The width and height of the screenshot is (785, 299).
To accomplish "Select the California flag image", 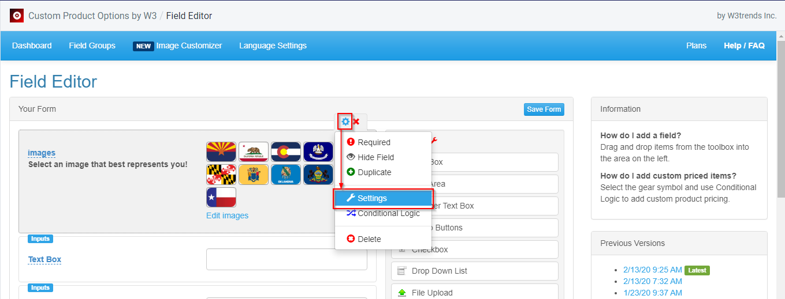I will pos(254,152).
